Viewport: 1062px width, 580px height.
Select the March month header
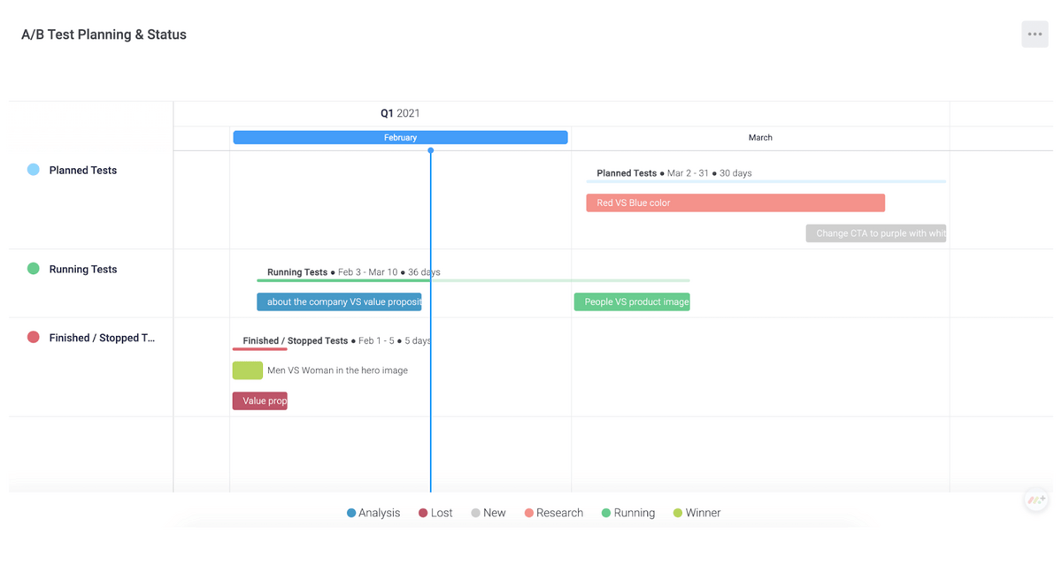click(760, 138)
